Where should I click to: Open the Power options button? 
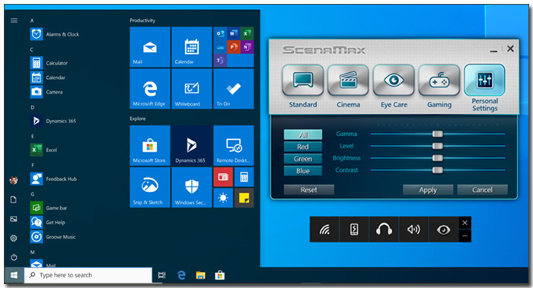point(14,258)
